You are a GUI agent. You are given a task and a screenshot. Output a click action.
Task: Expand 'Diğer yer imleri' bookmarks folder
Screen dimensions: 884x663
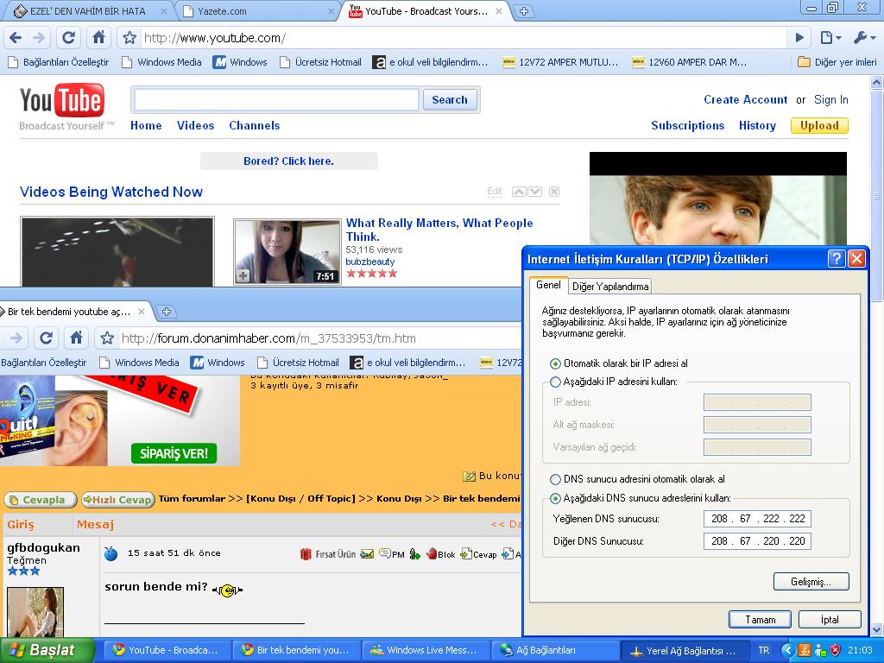(x=836, y=62)
